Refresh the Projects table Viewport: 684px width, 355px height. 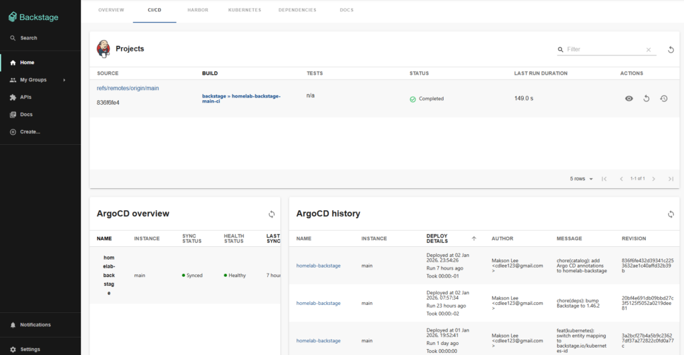click(x=671, y=49)
